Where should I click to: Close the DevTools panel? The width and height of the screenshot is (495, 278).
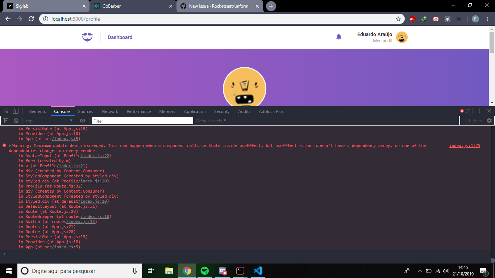click(489, 111)
